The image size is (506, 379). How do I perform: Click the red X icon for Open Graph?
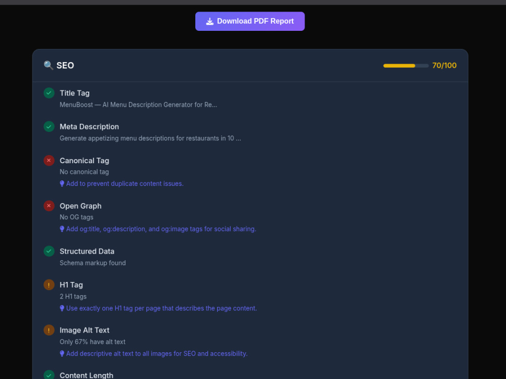click(49, 206)
